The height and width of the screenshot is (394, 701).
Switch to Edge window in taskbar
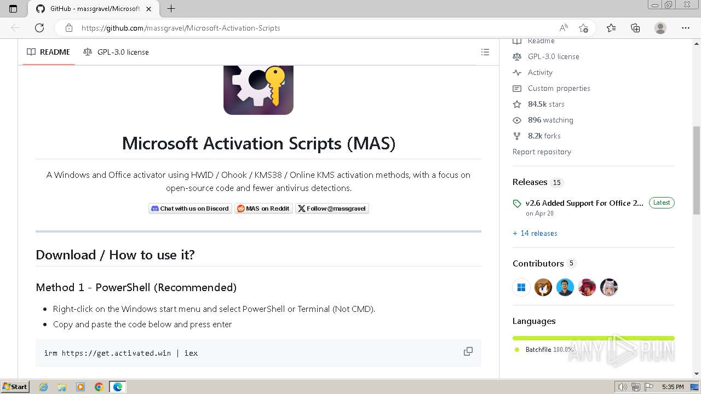[x=118, y=387]
